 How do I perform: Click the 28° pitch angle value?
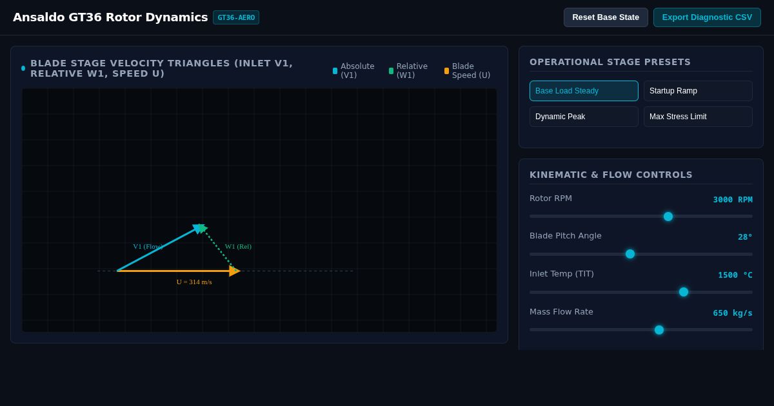pos(745,237)
